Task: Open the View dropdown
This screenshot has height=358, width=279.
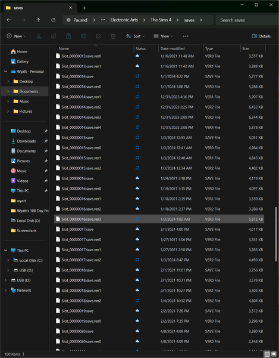Action: [163, 36]
